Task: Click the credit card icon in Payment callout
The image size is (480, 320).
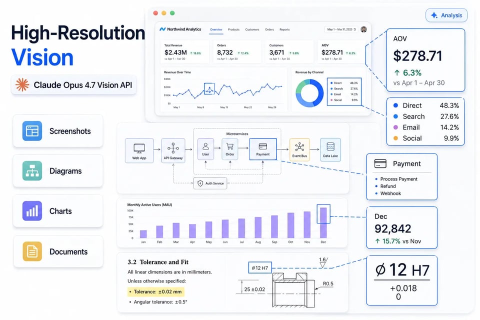Action: (x=380, y=163)
